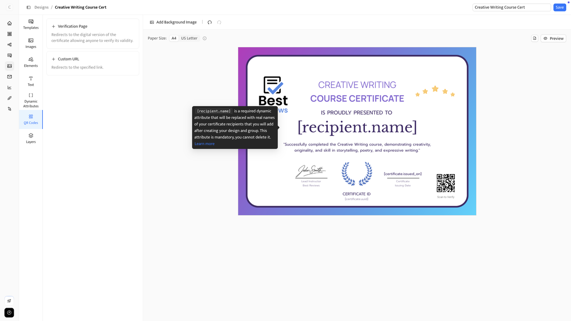Open the Templates panel

pyautogui.click(x=30, y=24)
